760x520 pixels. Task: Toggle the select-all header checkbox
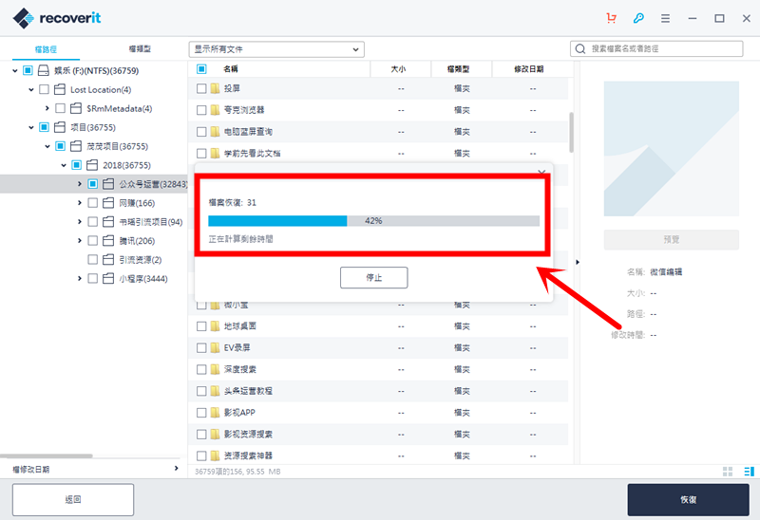point(201,69)
